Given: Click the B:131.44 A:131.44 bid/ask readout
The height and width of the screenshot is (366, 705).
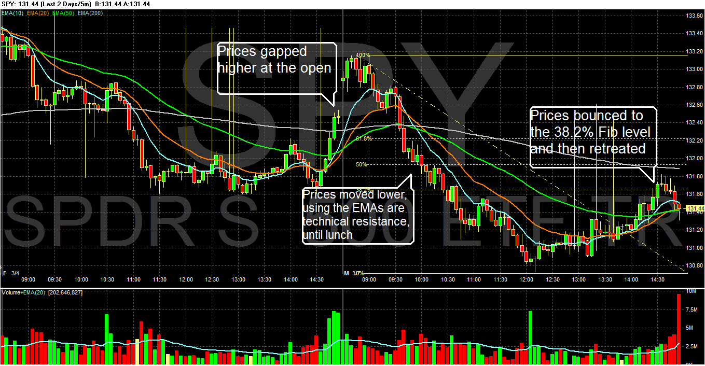Looking at the screenshot, I should coord(123,4).
